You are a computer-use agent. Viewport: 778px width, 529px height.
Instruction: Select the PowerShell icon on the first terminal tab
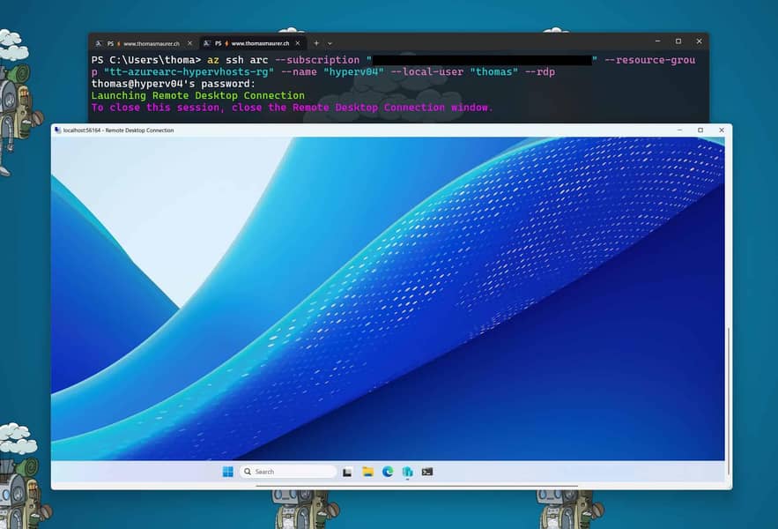click(x=109, y=42)
